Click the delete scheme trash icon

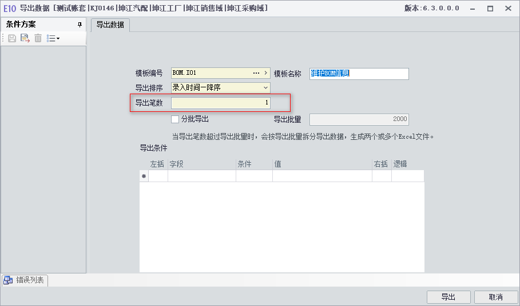coord(38,38)
